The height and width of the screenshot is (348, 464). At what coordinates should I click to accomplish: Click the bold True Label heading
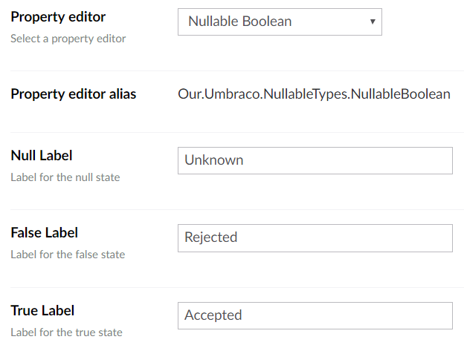click(42, 310)
